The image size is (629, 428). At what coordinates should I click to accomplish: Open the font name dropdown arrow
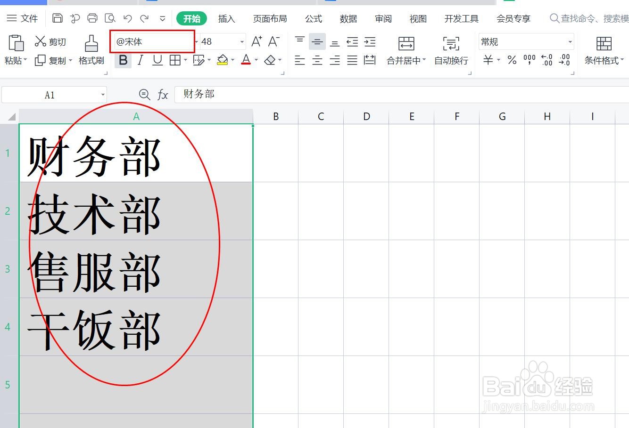coord(197,42)
